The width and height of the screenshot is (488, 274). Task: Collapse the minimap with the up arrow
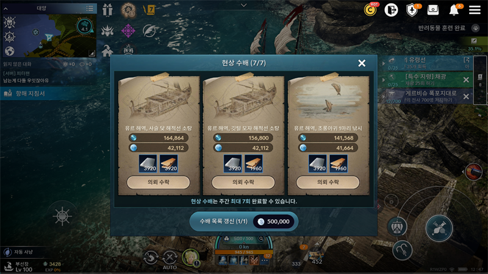tap(5, 9)
